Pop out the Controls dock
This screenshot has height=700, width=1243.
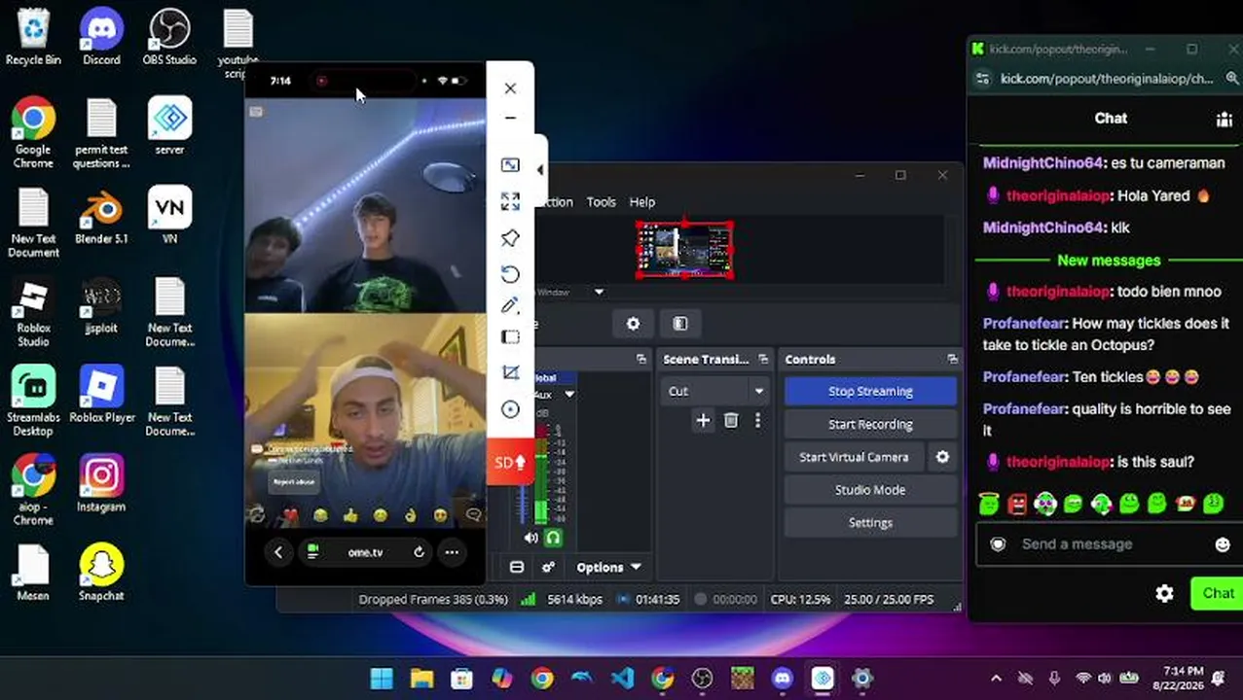tap(952, 359)
